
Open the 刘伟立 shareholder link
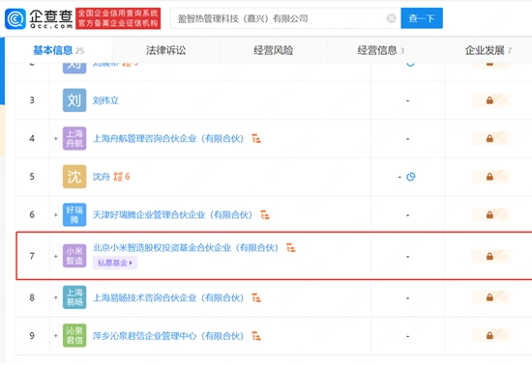[105, 100]
